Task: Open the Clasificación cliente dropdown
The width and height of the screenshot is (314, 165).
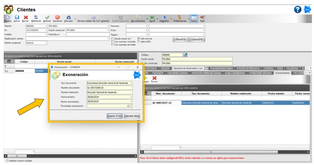Action: point(108,39)
